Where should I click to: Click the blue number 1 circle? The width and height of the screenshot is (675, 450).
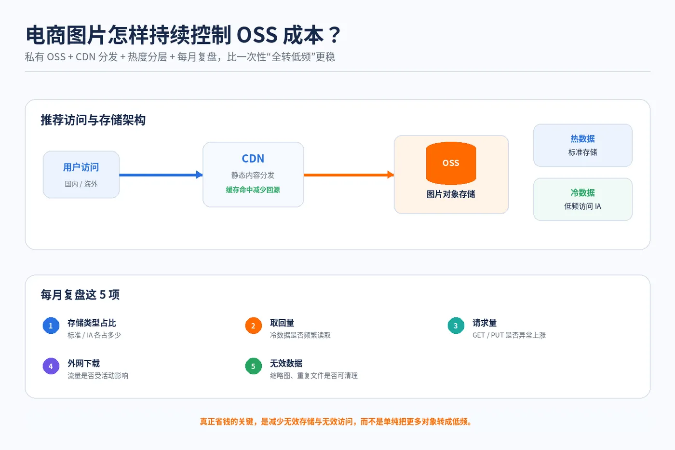[51, 326]
